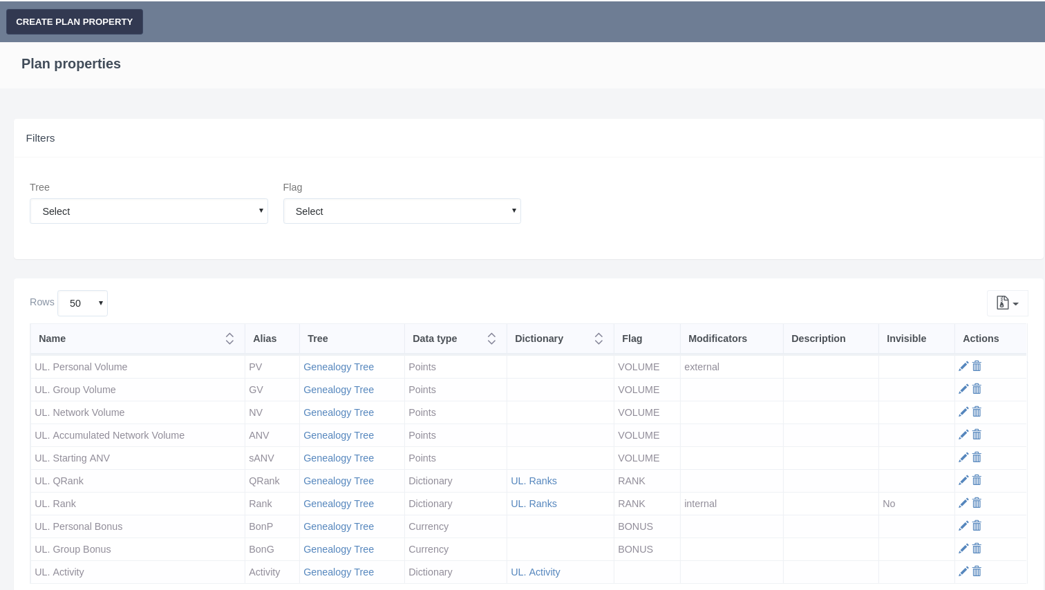Click edit icon for UL. Accumulated Network Volume

tap(963, 435)
